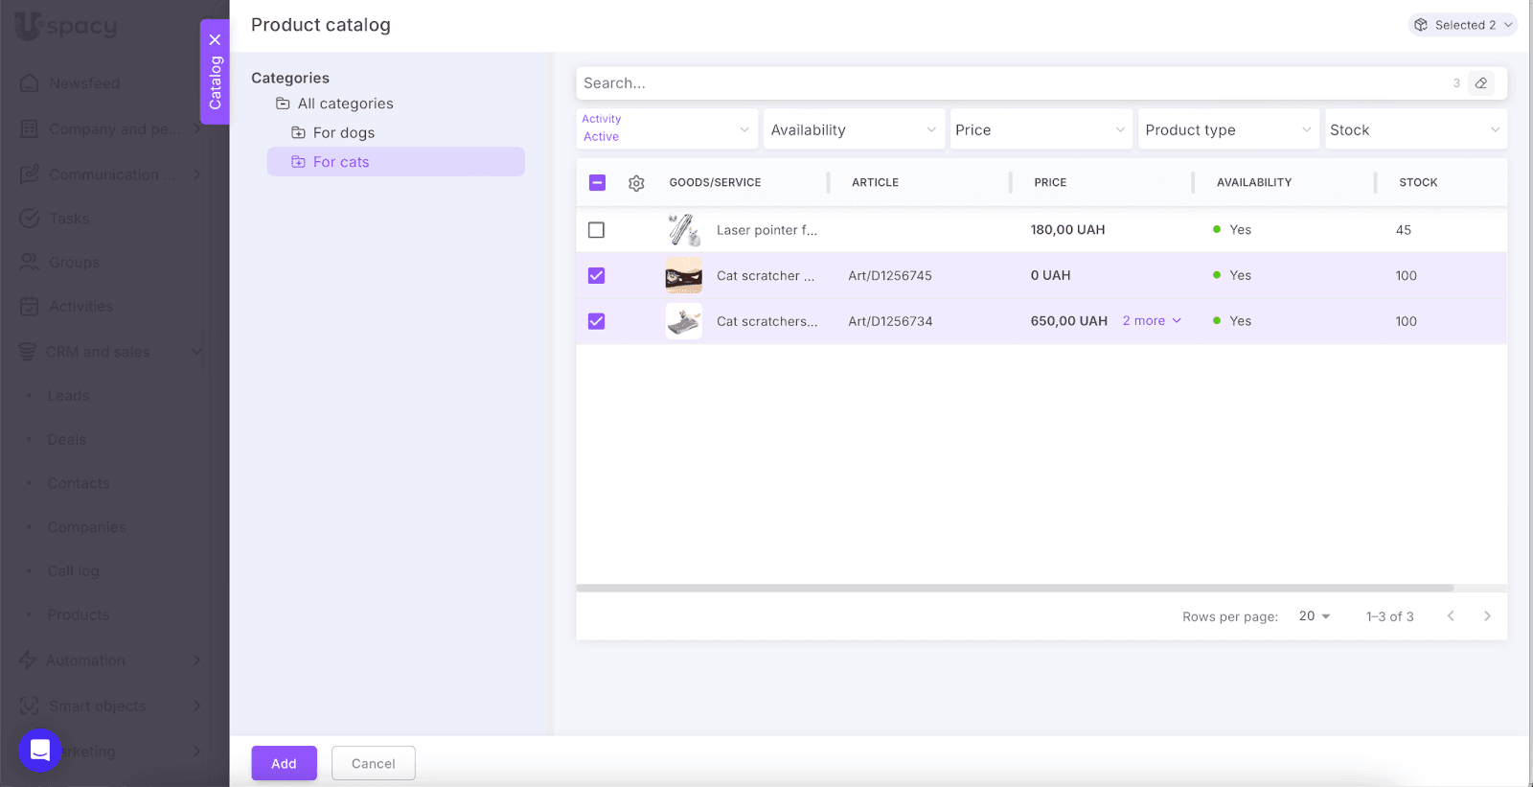The height and width of the screenshot is (787, 1533).
Task: Toggle the select-all header checkbox
Action: 597,183
